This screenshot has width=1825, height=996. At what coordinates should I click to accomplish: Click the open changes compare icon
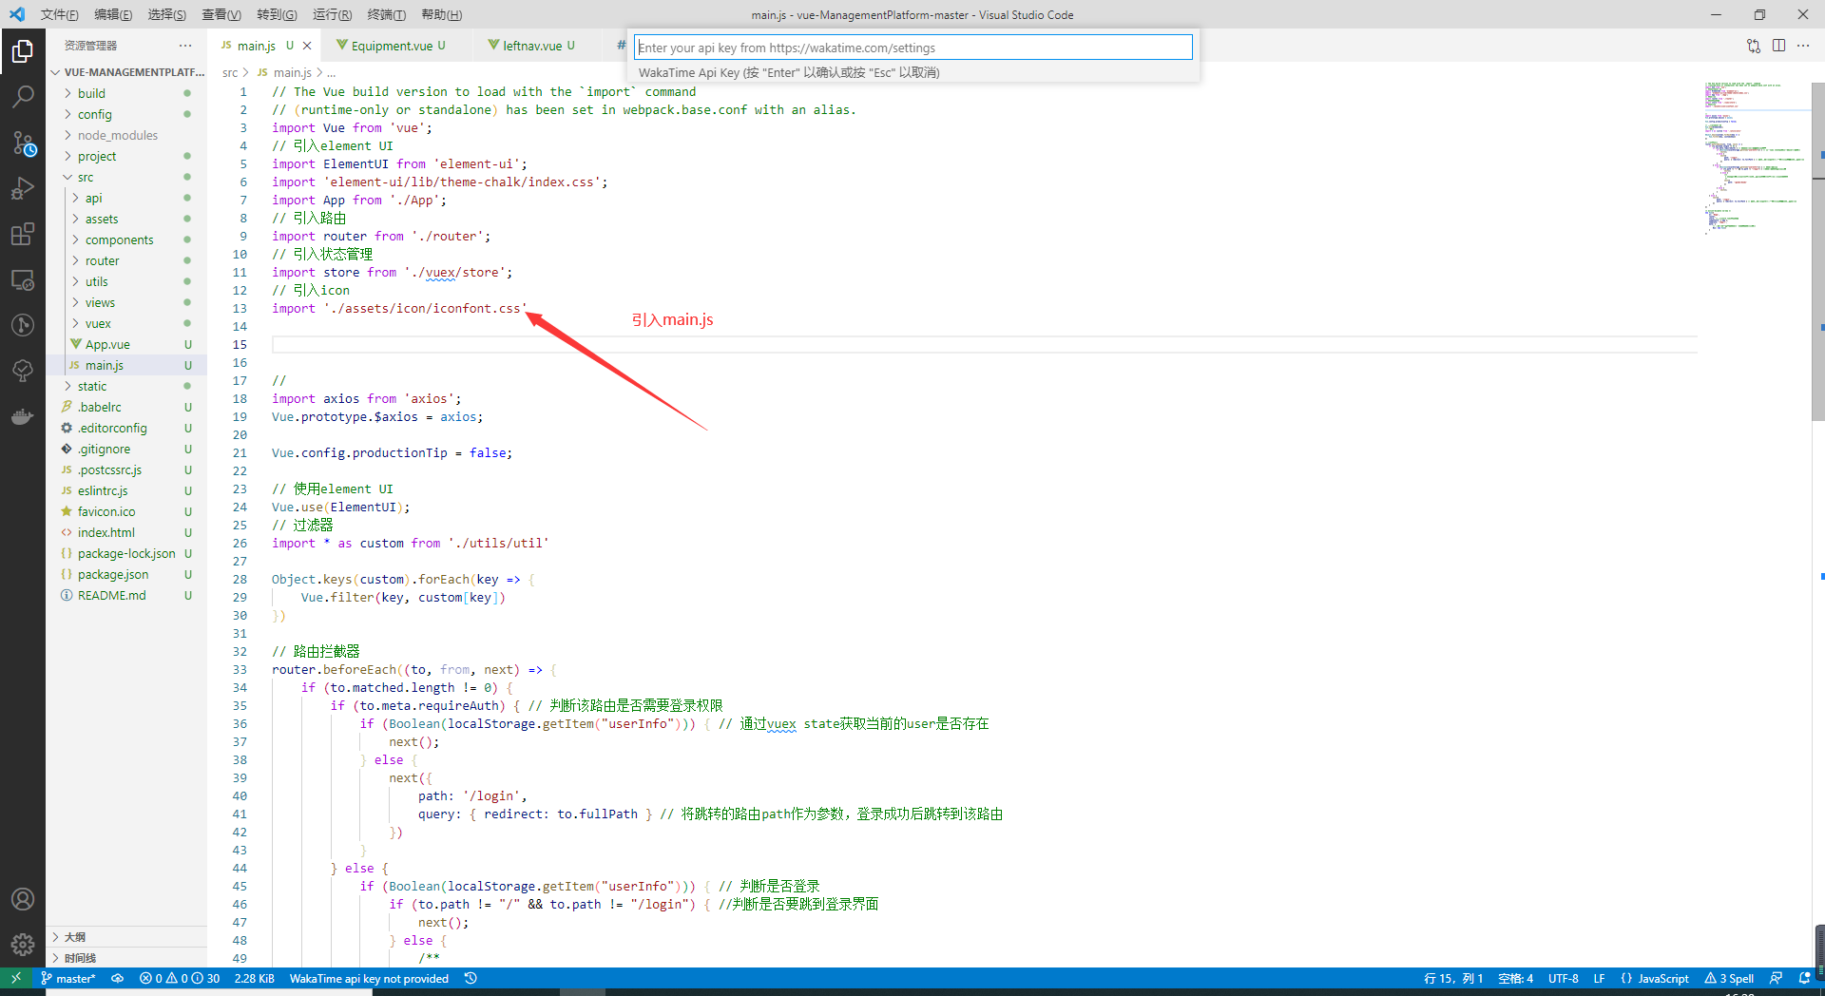click(x=1754, y=46)
